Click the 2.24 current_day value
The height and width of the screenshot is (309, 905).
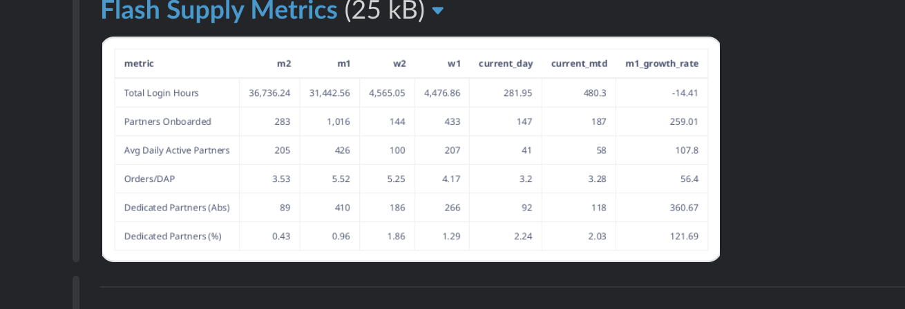click(x=523, y=237)
